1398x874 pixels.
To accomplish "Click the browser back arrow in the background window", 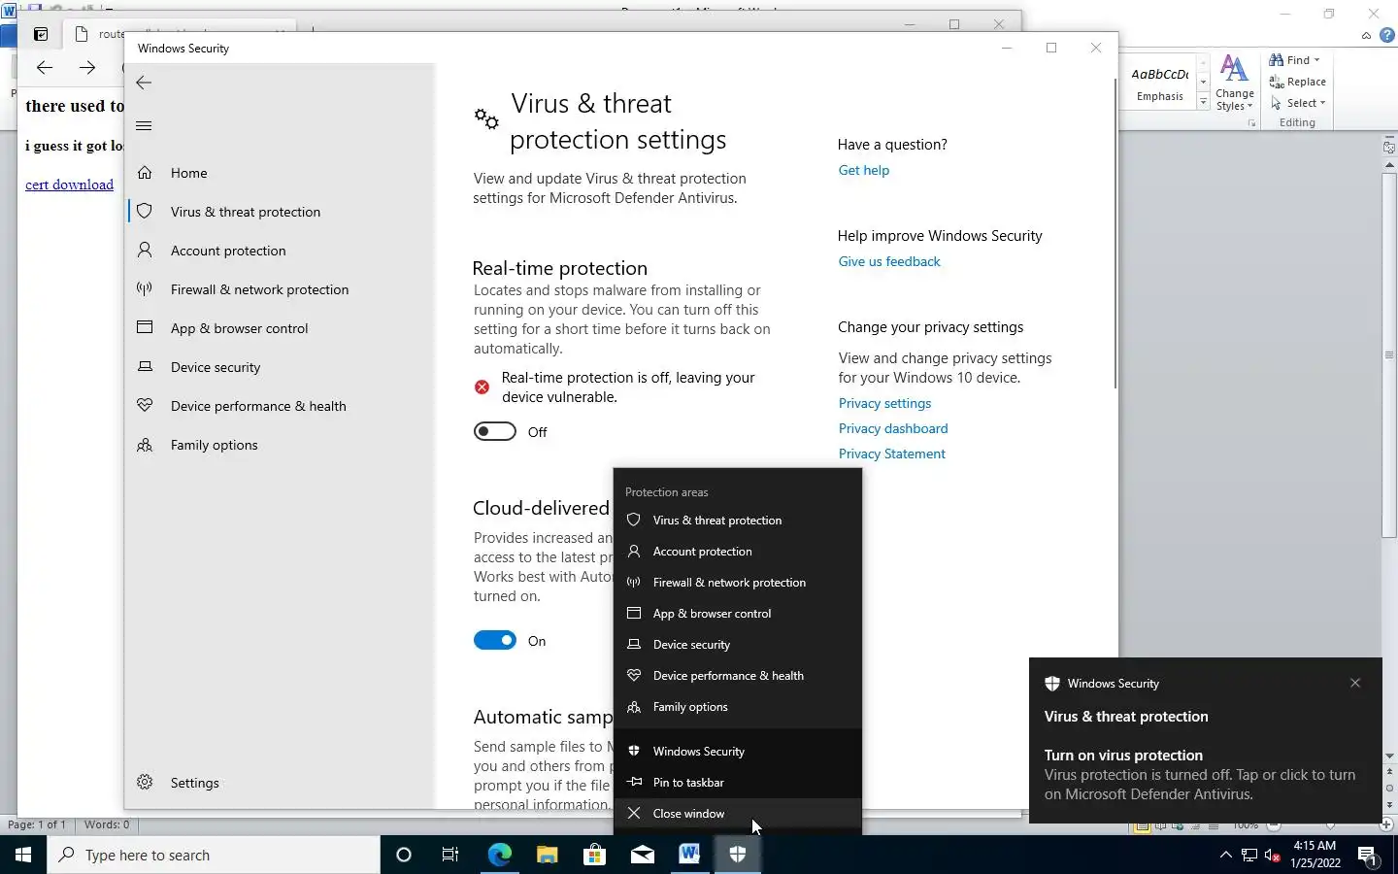I will 44,67.
